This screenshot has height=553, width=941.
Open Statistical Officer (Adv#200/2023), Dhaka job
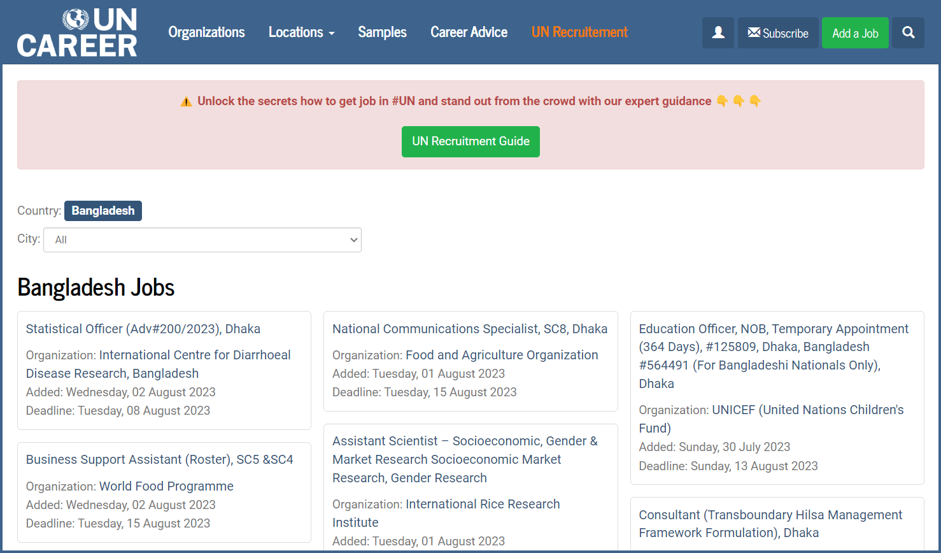pyautogui.click(x=143, y=329)
